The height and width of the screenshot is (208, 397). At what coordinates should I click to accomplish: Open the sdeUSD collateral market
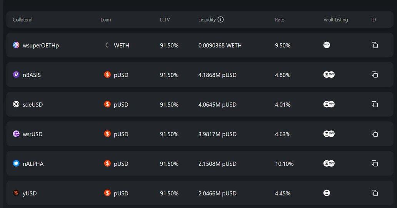tap(33, 104)
